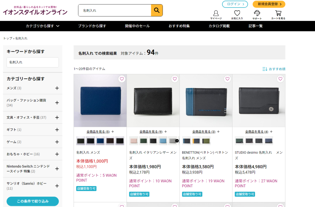Click the AEON Style Online site logo
This screenshot has height=207, width=315.
[35, 10]
